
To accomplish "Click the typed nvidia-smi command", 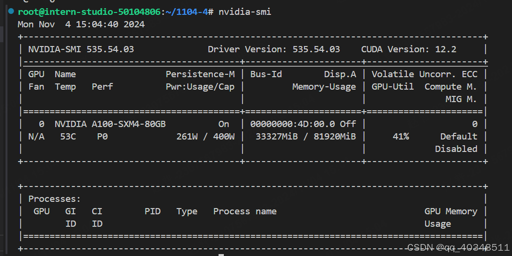I will point(245,12).
